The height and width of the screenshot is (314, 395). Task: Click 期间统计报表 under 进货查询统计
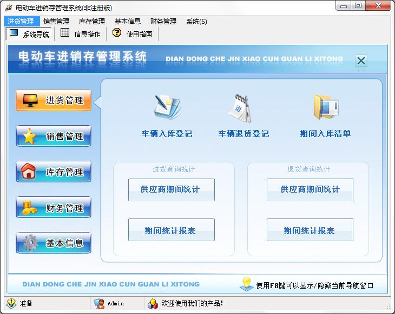pyautogui.click(x=172, y=230)
